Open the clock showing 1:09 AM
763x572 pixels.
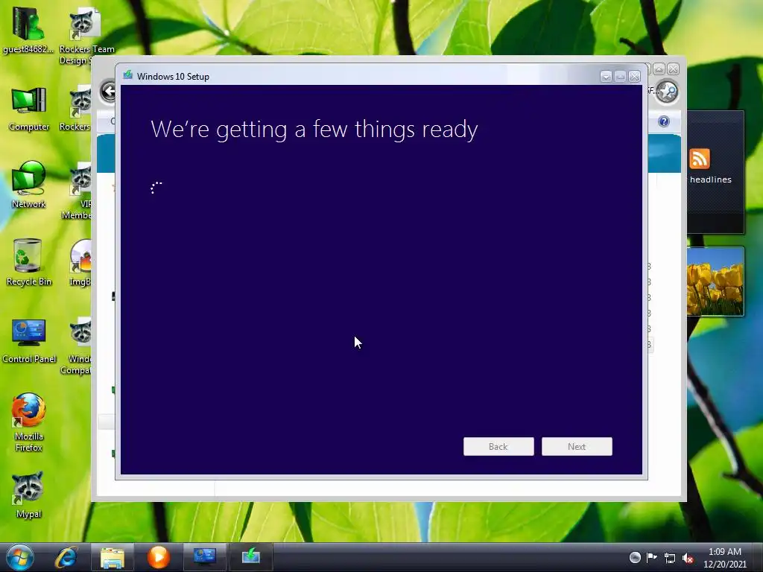724,557
